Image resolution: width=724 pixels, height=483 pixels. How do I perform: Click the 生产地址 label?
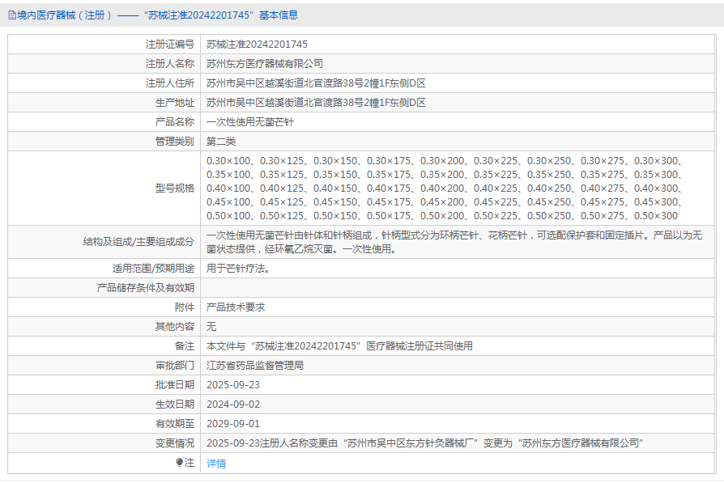tap(175, 103)
